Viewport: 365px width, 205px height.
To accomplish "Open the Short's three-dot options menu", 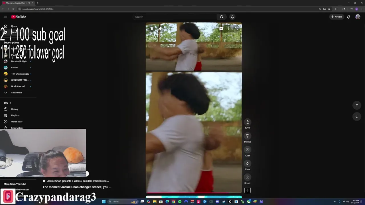I will (228, 28).
